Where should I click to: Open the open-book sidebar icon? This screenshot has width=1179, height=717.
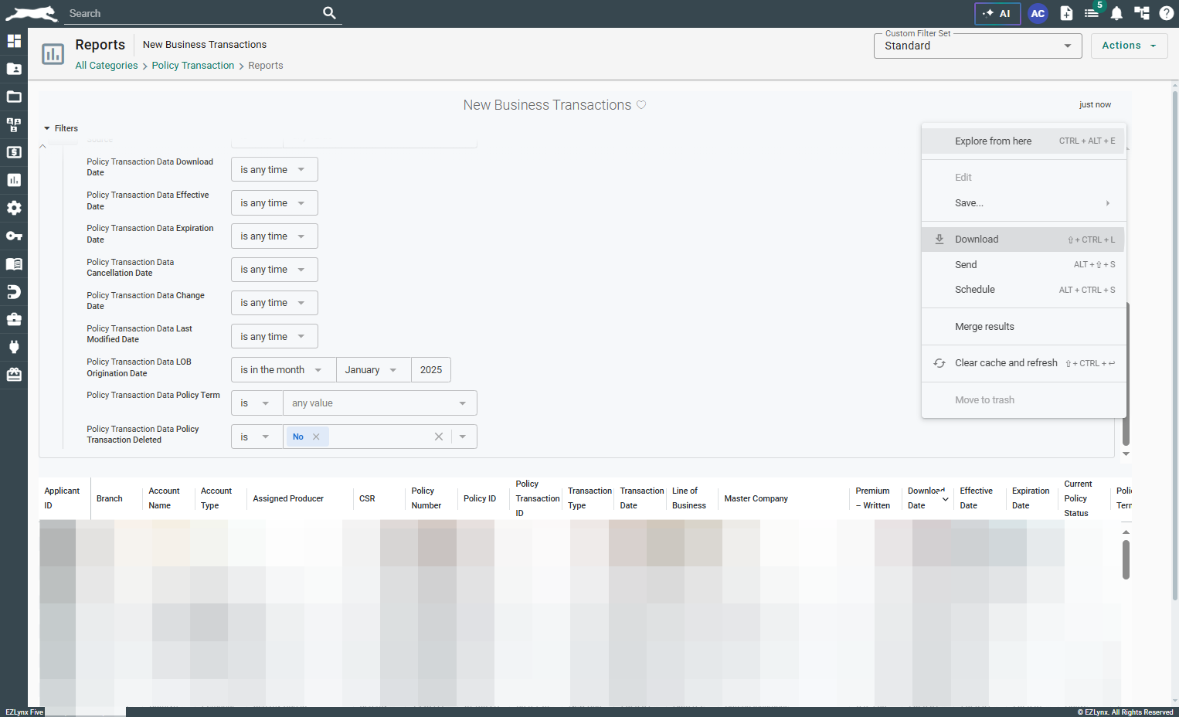(x=14, y=263)
